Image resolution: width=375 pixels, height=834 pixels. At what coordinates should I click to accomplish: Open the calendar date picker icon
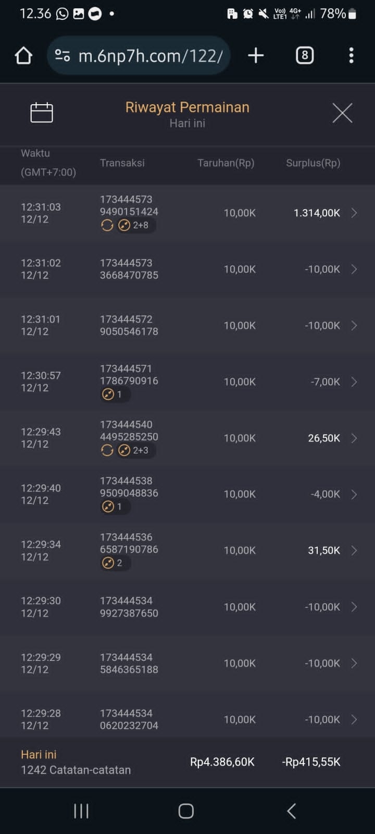click(x=42, y=113)
